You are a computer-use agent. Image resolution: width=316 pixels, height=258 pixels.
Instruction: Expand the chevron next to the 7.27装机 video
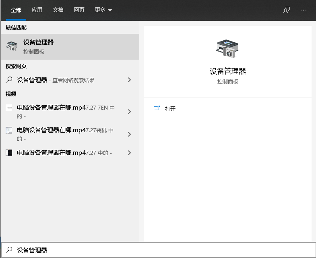pyautogui.click(x=129, y=134)
